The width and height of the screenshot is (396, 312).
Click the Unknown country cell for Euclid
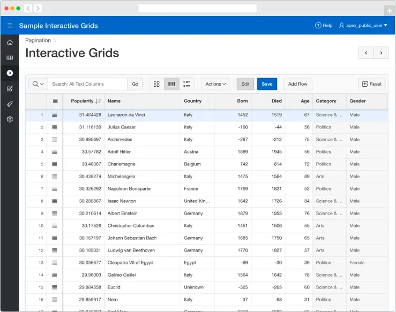(x=197, y=287)
